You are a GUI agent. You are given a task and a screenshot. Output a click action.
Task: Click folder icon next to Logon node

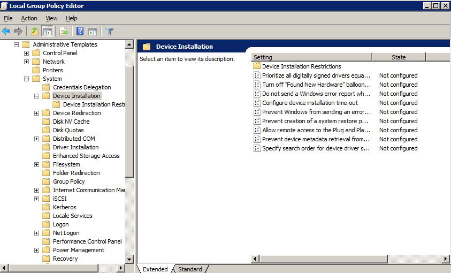point(46,224)
